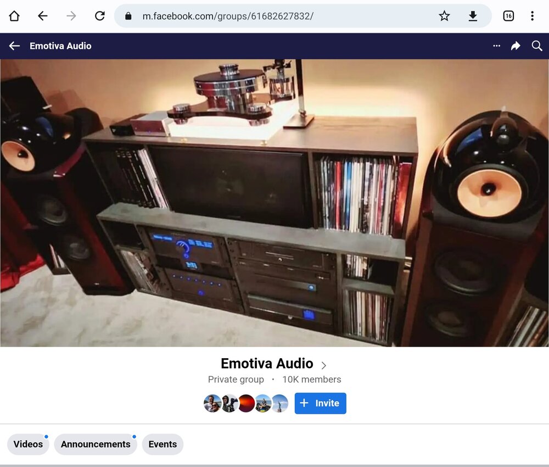Click the browser download icon
This screenshot has height=467, width=549.
pos(473,16)
